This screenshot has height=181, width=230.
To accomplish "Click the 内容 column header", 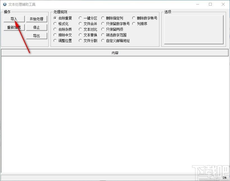I will [115, 53].
